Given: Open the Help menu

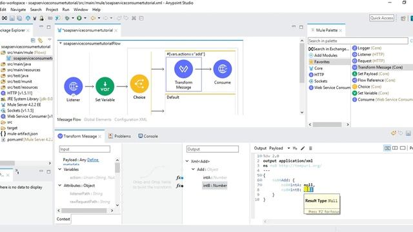Looking at the screenshot, I should tap(96, 10).
